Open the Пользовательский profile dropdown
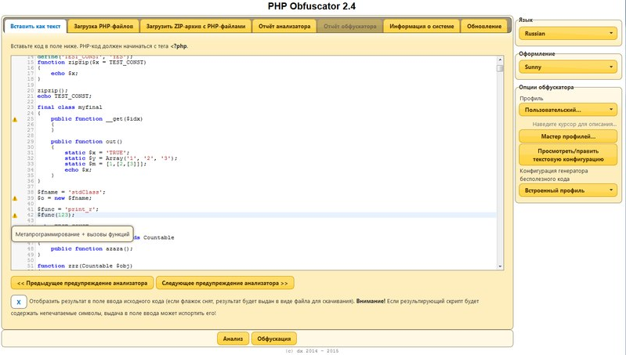The image size is (626, 355). click(568, 110)
